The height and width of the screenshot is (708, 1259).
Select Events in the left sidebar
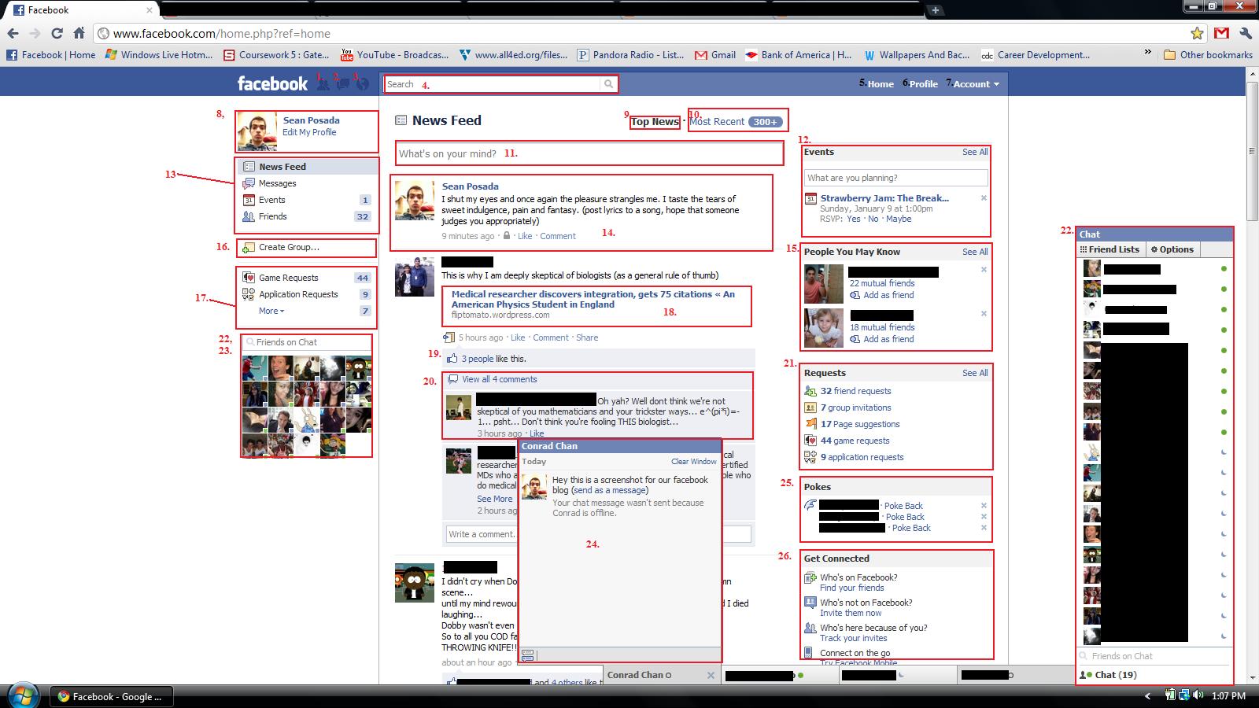pyautogui.click(x=271, y=200)
